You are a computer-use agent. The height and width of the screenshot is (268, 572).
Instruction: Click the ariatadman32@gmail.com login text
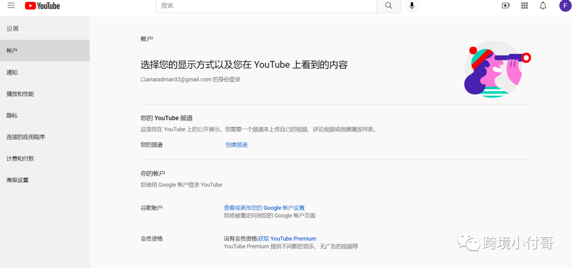(x=191, y=79)
